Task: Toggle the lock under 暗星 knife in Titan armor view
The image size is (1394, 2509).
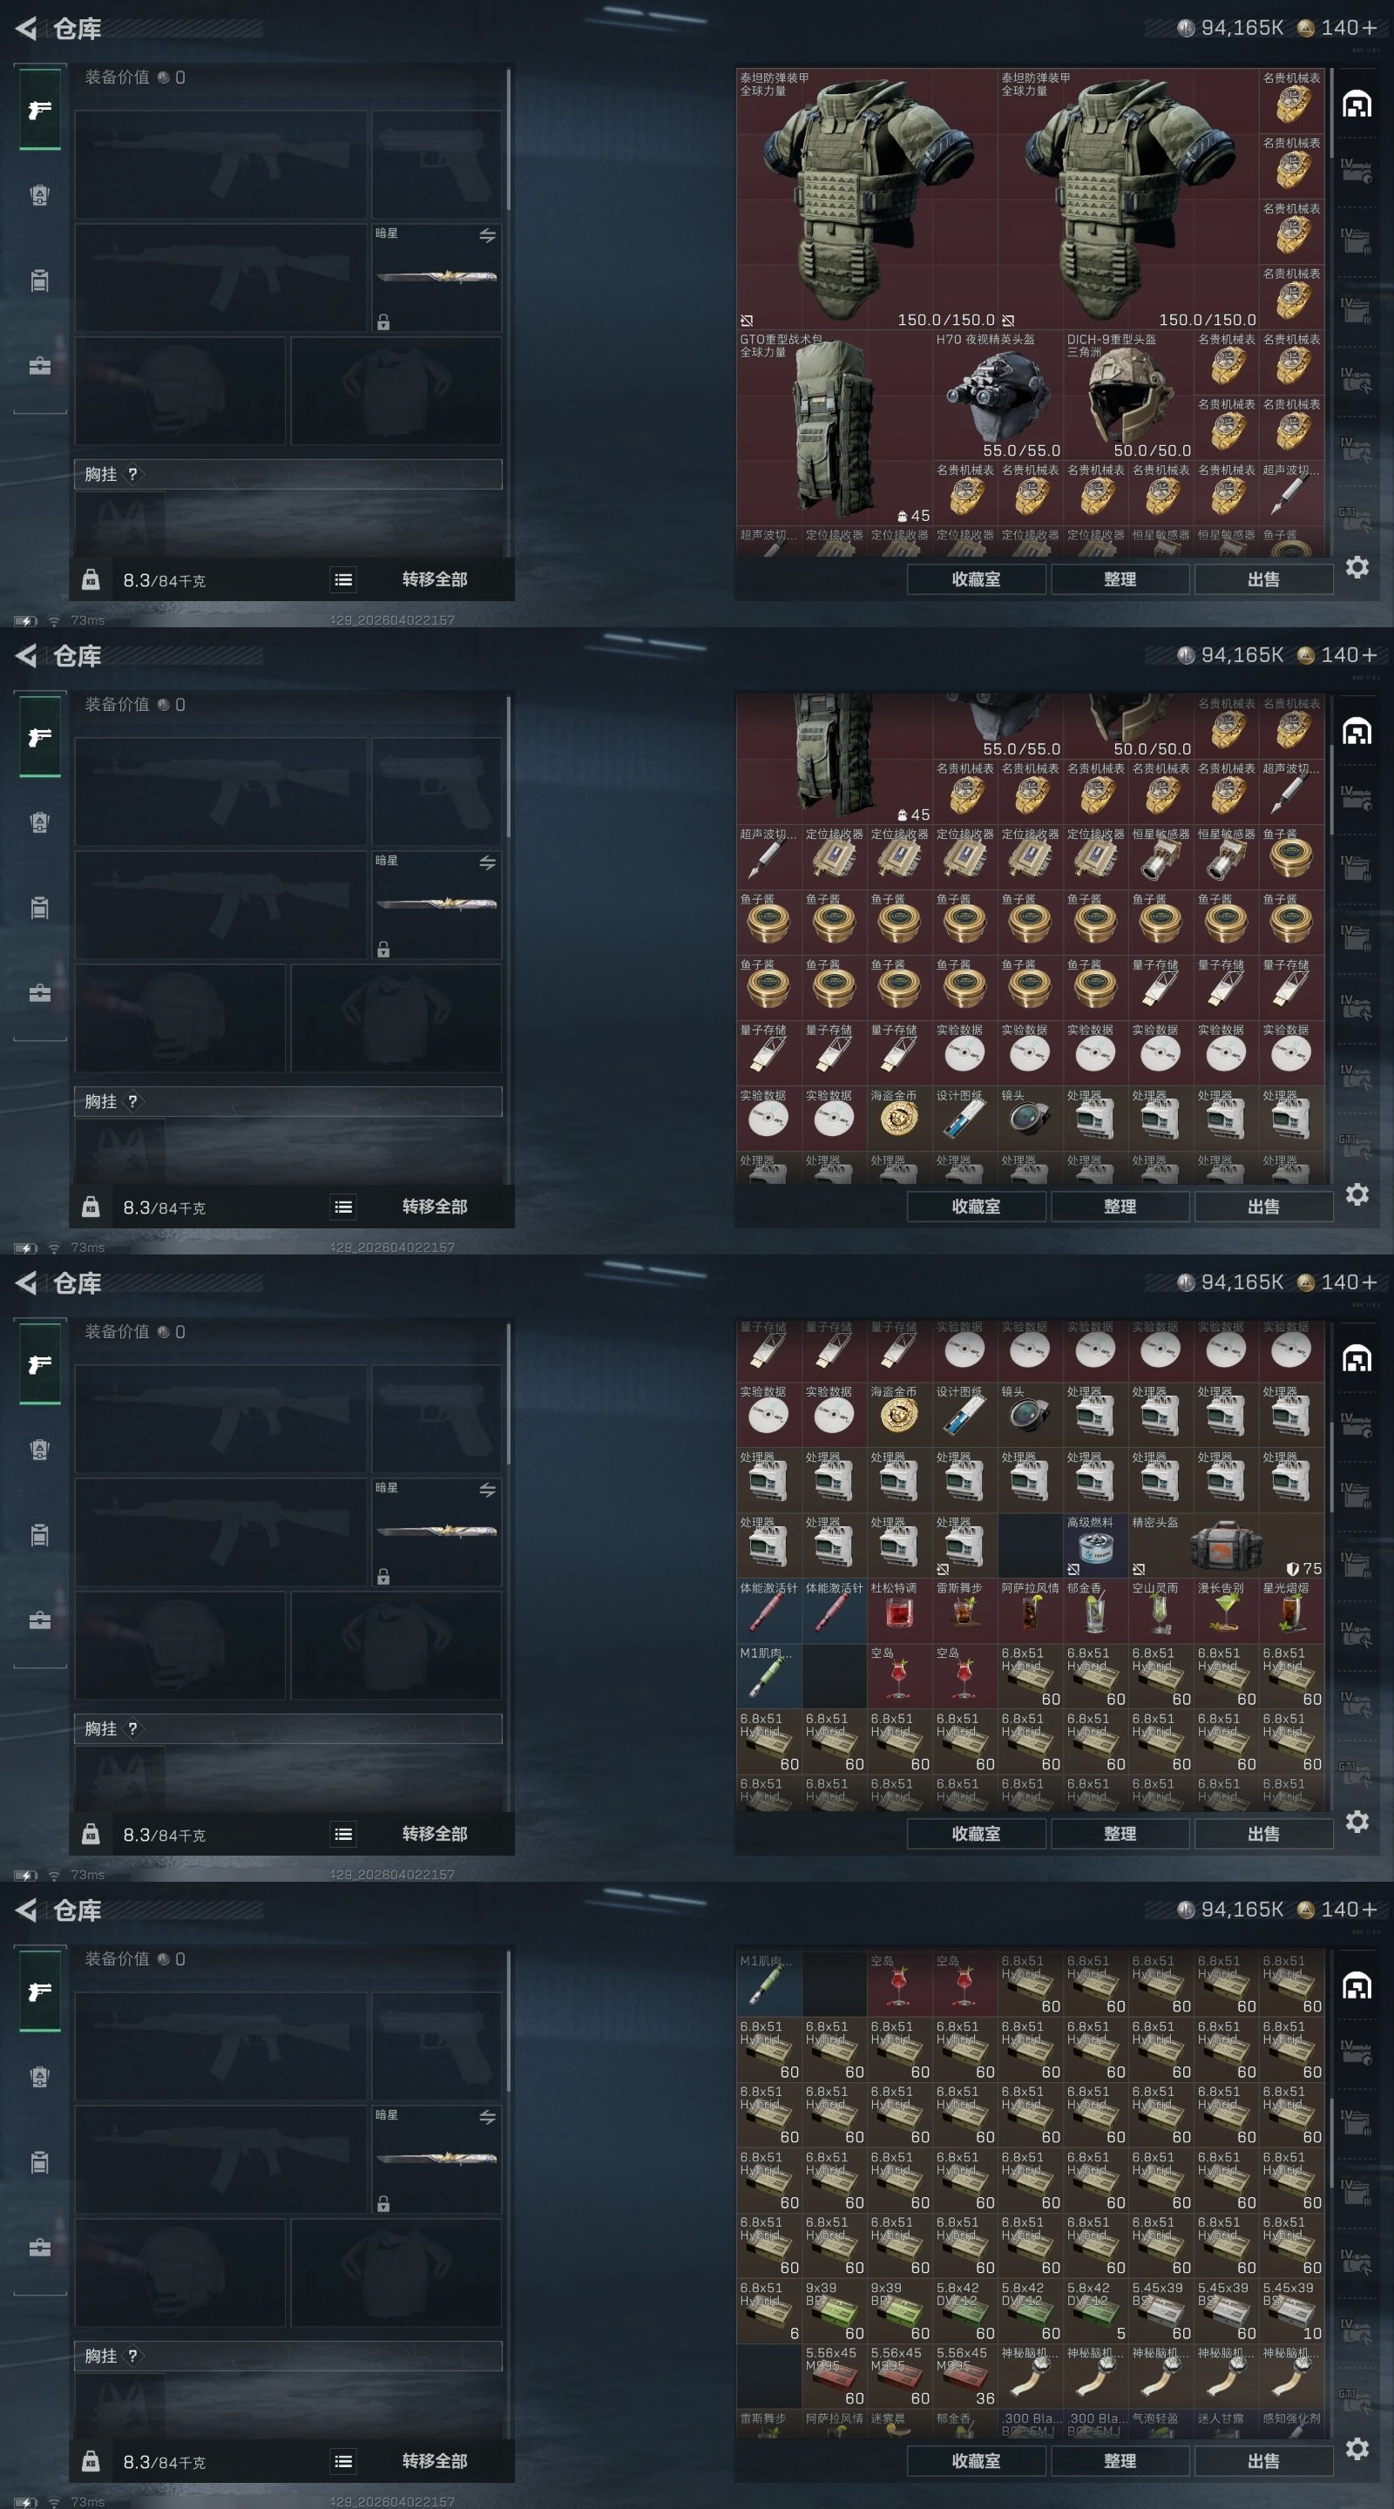Action: 384,322
